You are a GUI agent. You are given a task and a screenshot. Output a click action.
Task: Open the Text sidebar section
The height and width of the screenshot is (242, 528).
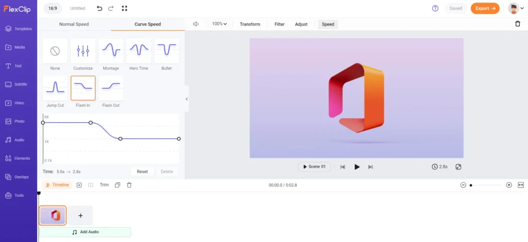pyautogui.click(x=13, y=66)
